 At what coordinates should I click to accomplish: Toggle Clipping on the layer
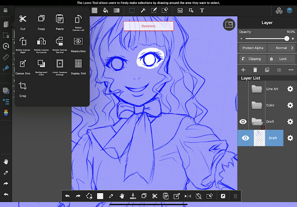point(252,59)
